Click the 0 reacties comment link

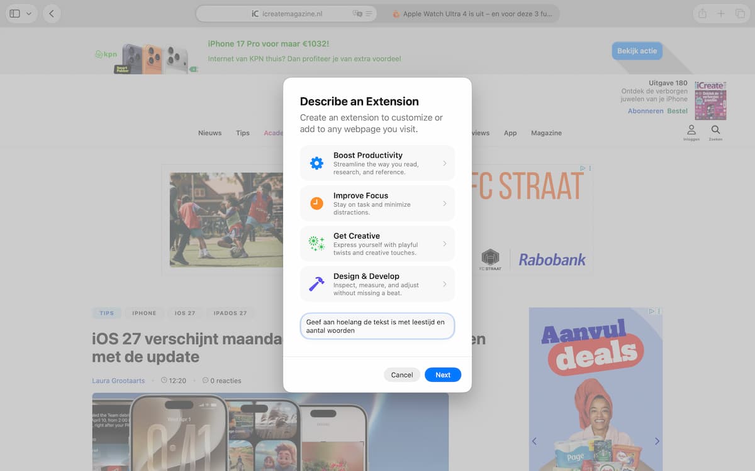point(222,381)
